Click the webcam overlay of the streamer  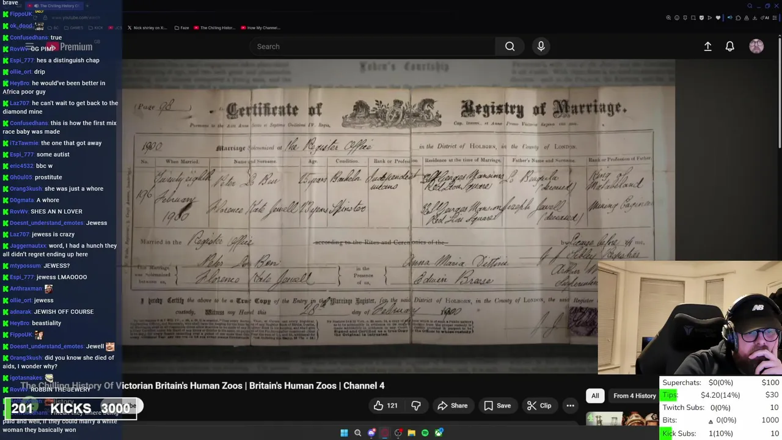click(690, 317)
